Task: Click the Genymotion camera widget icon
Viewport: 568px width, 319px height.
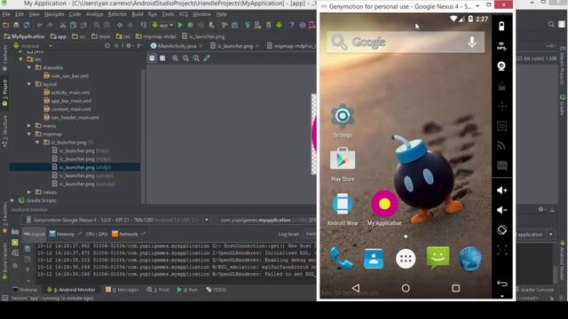Action: point(501,66)
